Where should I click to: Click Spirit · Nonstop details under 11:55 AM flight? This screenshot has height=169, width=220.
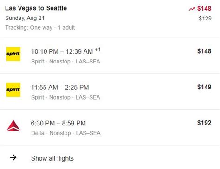(x=65, y=97)
